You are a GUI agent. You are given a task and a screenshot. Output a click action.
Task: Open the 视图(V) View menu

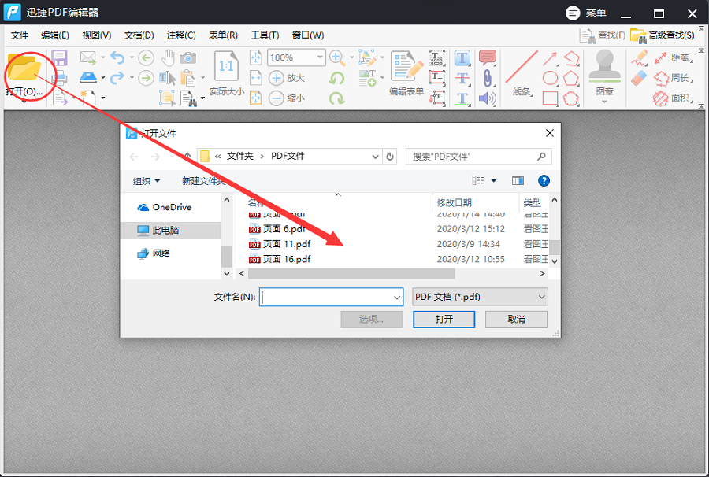click(96, 35)
